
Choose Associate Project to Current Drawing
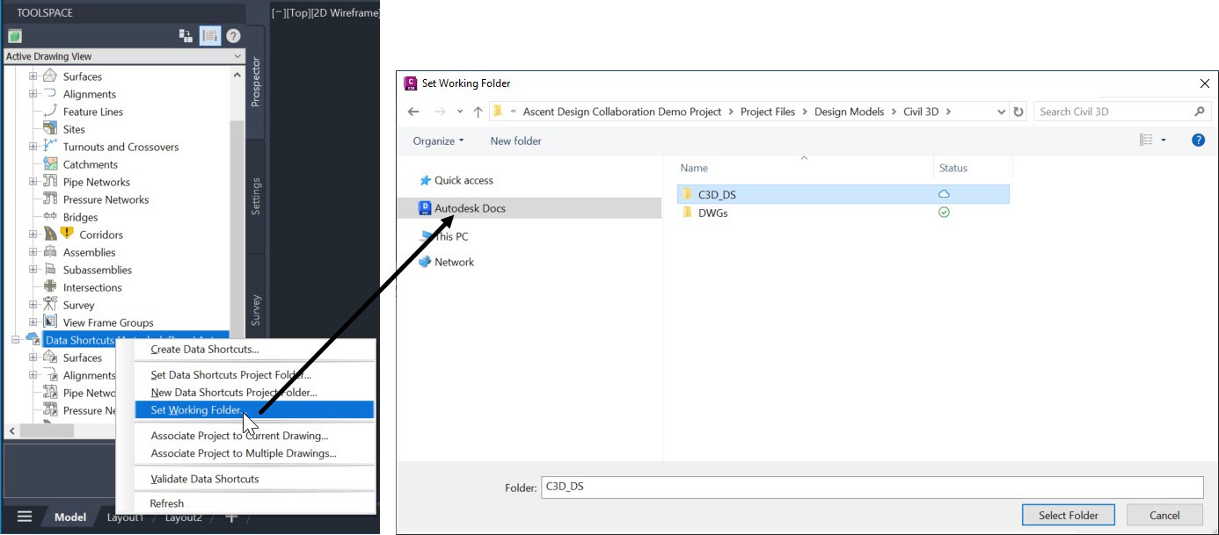(x=254, y=436)
